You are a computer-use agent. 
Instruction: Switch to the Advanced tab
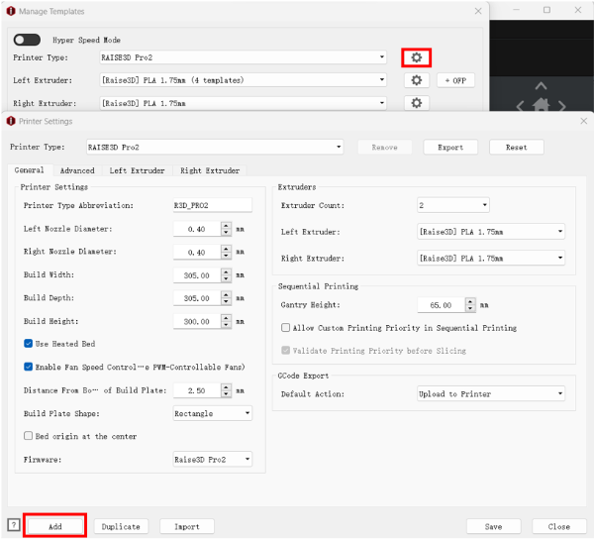tap(76, 170)
